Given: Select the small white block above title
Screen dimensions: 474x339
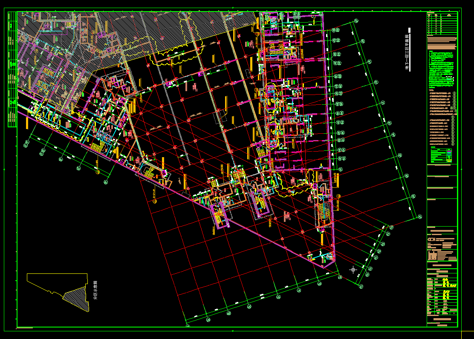Looking at the screenshot, I should [x=409, y=30].
